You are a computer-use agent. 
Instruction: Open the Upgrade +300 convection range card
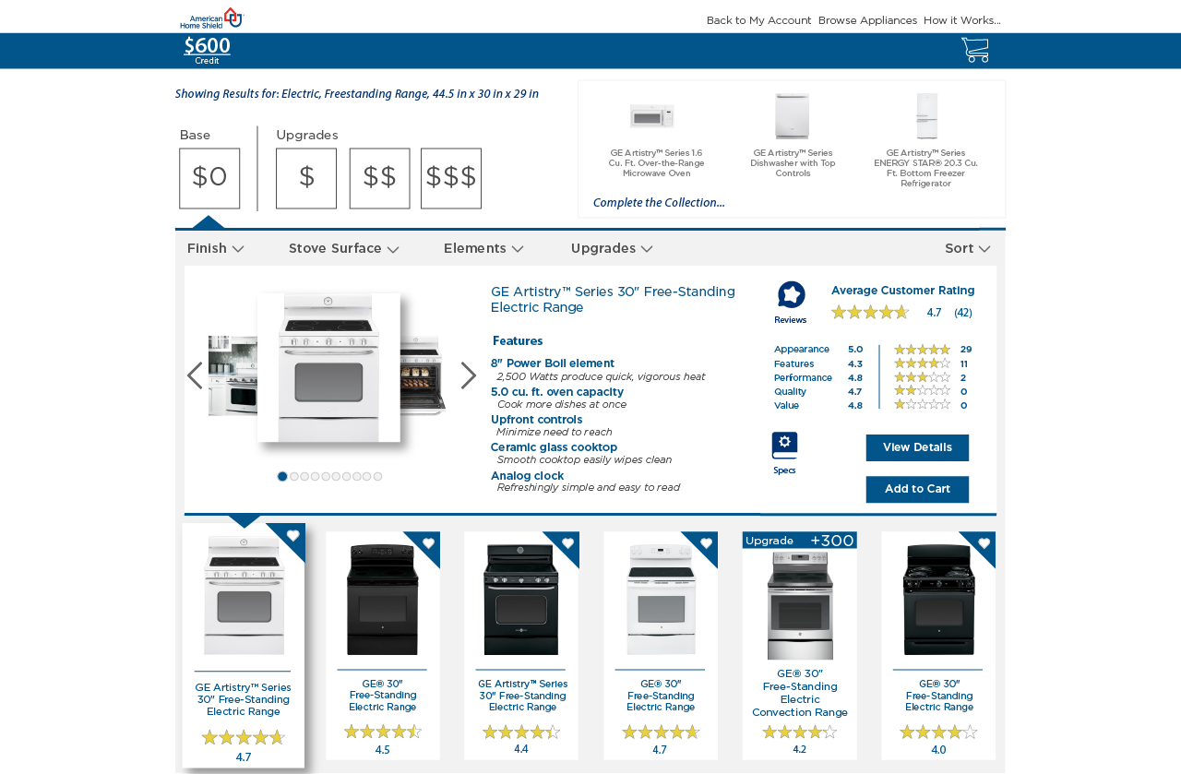[x=800, y=645]
